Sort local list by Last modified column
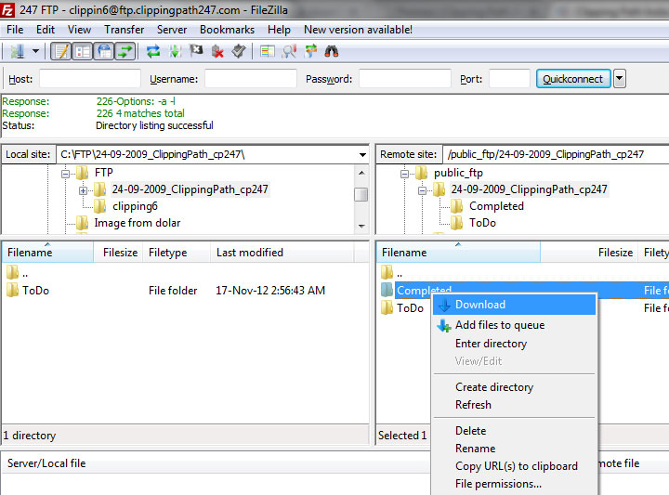The width and height of the screenshot is (669, 495). (x=282, y=253)
